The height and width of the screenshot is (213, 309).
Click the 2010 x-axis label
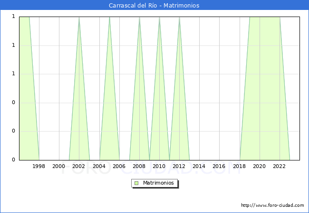[159, 166]
